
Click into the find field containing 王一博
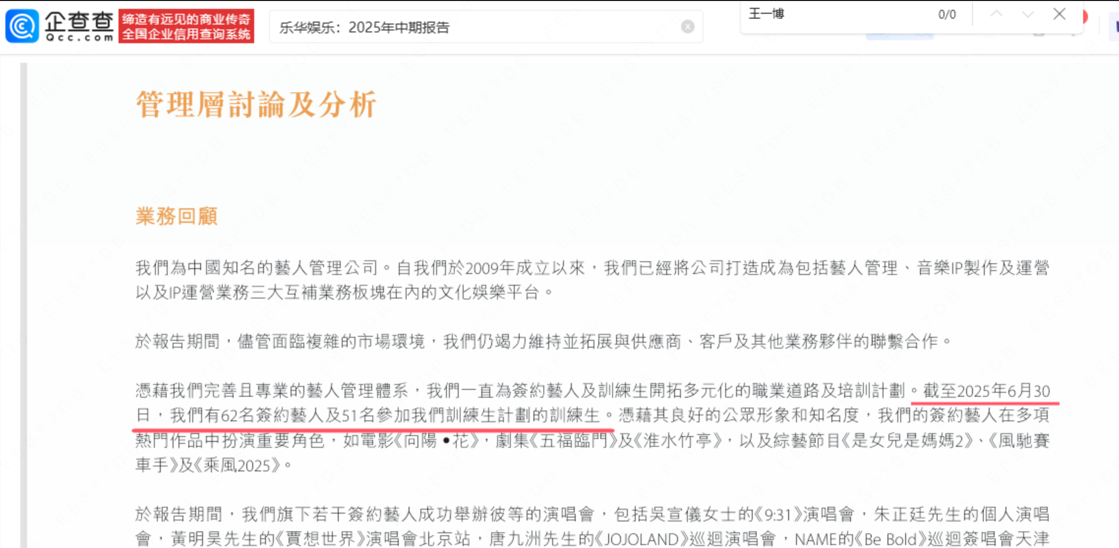pos(836,14)
